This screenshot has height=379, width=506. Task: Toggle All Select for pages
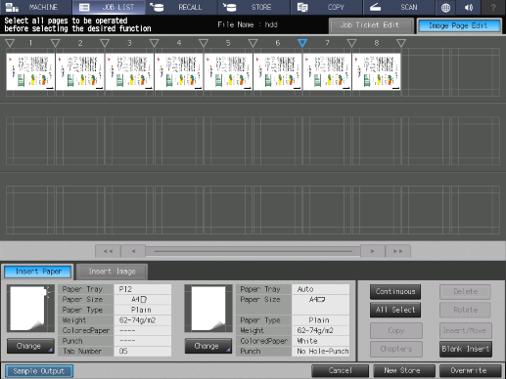[395, 310]
